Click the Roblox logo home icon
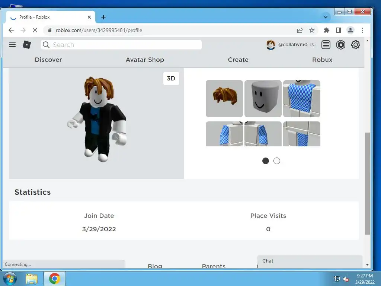This screenshot has height=286, width=381. coord(27,45)
